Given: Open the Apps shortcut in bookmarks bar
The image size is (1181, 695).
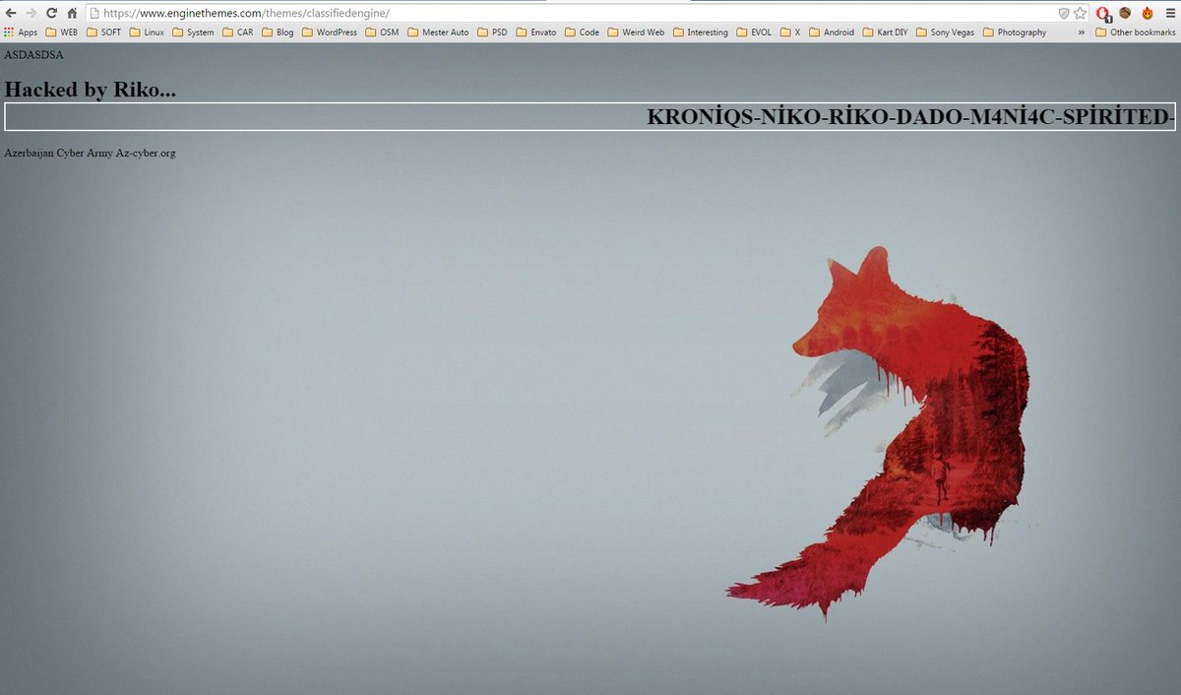Looking at the screenshot, I should coord(21,32).
